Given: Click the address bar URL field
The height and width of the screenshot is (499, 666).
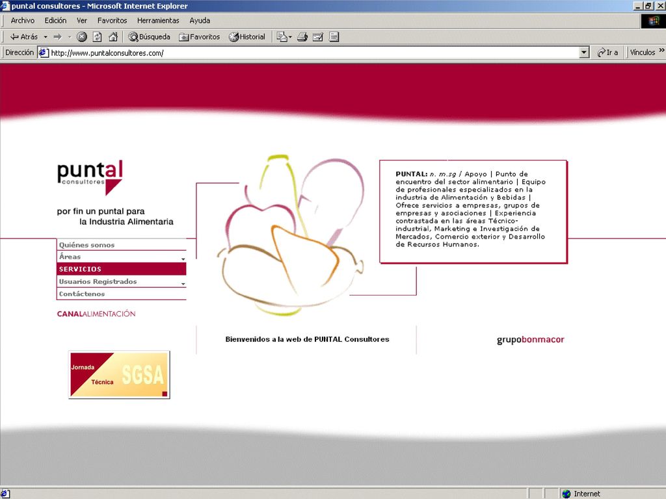Looking at the screenshot, I should [x=314, y=53].
